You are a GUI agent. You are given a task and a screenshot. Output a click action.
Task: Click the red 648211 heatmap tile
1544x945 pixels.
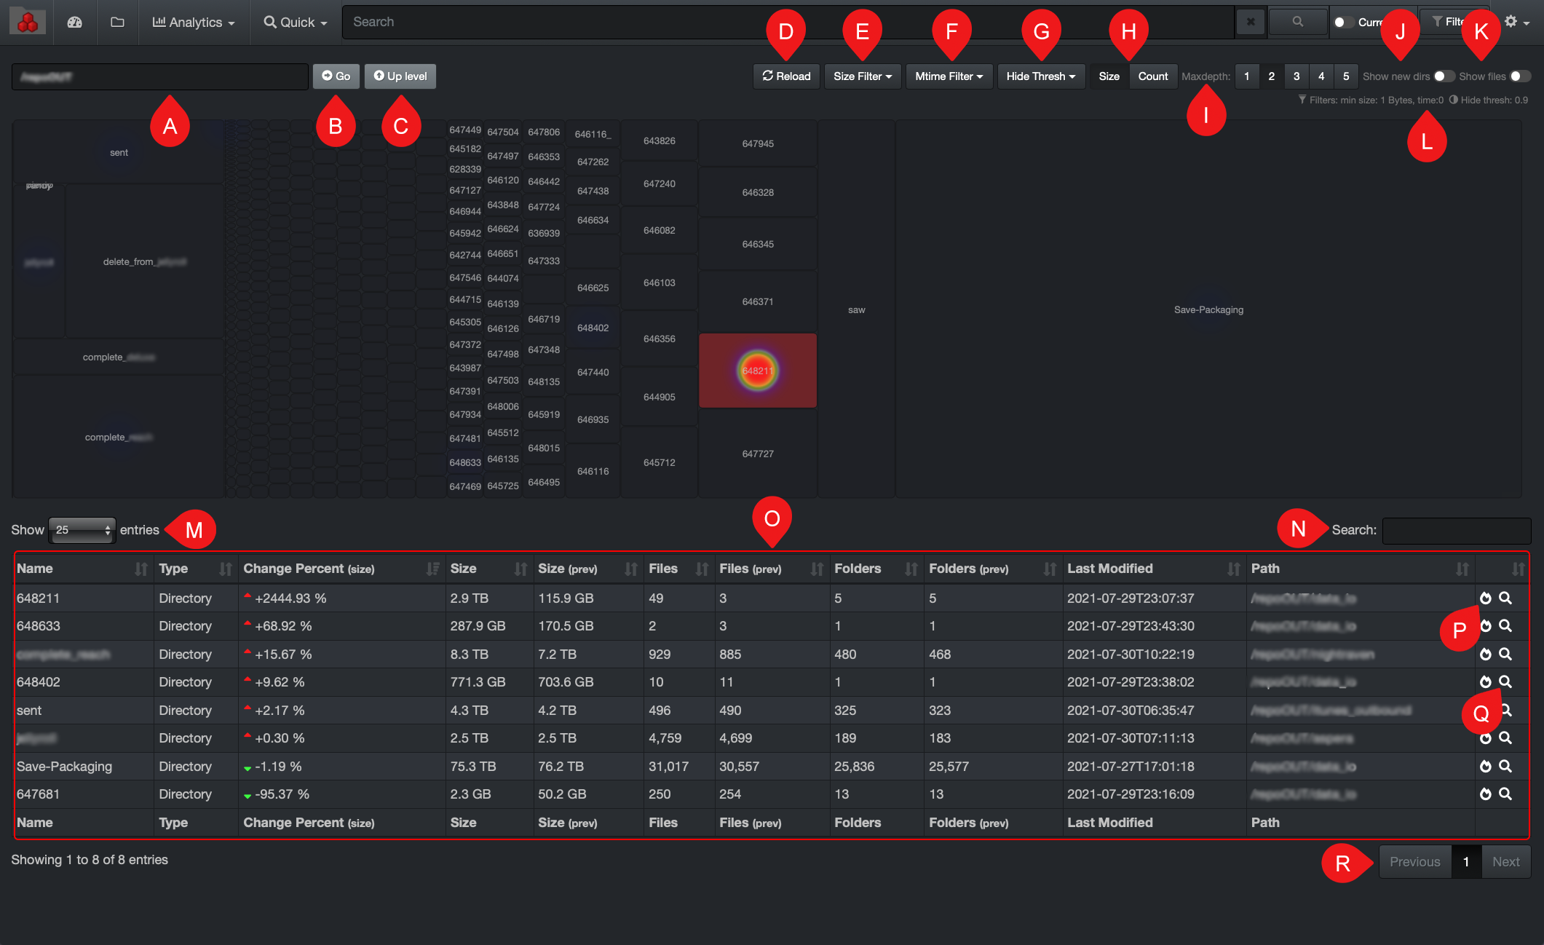[x=757, y=371]
